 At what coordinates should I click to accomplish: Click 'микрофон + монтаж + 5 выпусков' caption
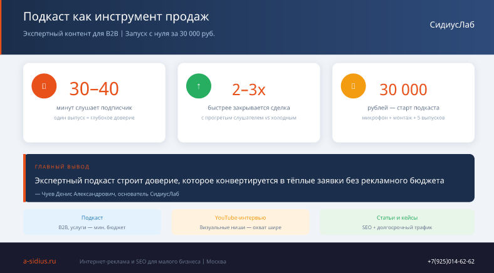coord(403,118)
